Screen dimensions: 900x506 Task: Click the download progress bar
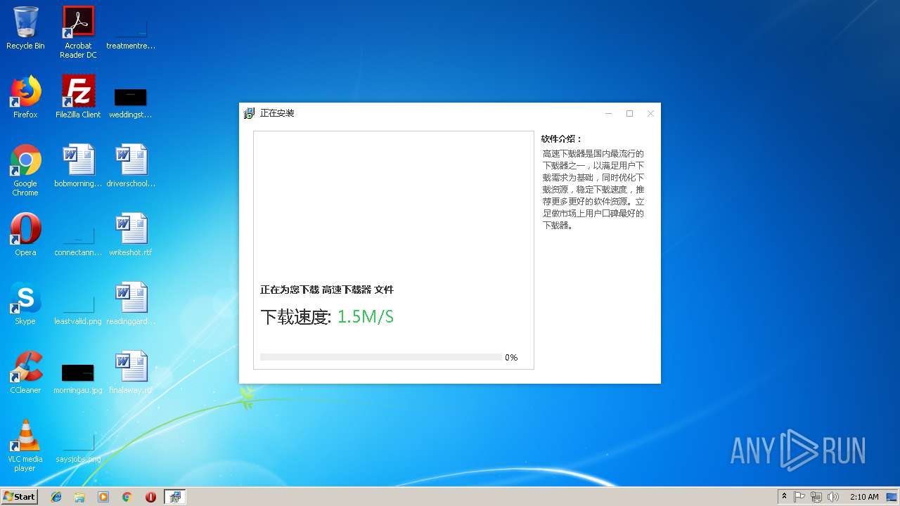[x=381, y=357]
